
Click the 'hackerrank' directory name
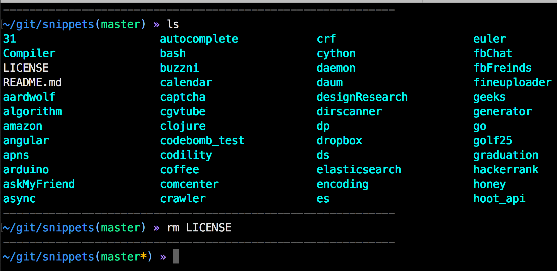tap(506, 170)
